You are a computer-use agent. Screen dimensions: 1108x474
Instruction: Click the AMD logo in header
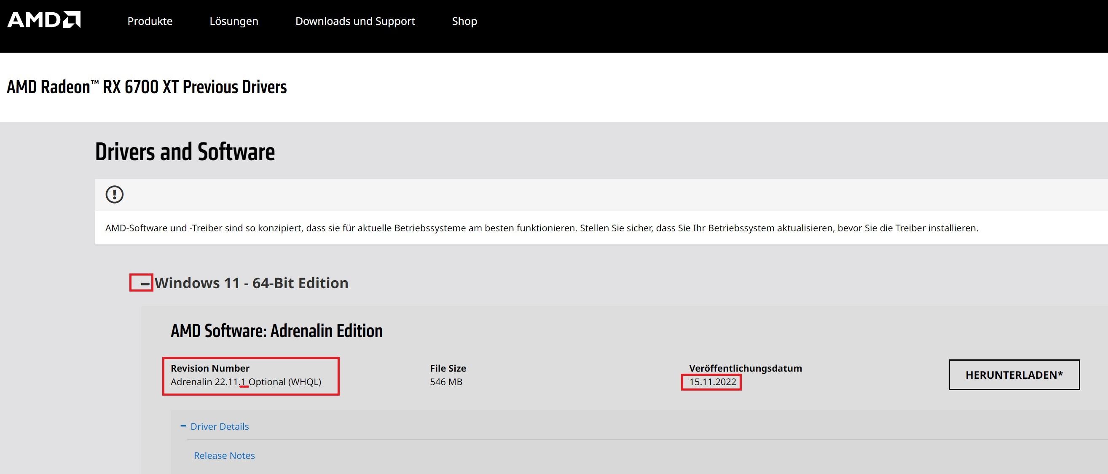click(x=44, y=20)
